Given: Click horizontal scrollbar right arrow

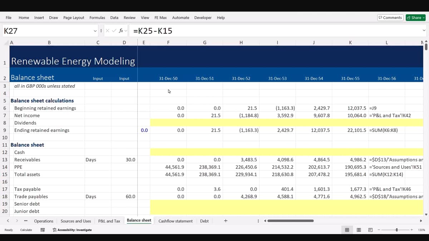Looking at the screenshot, I should click(421, 221).
